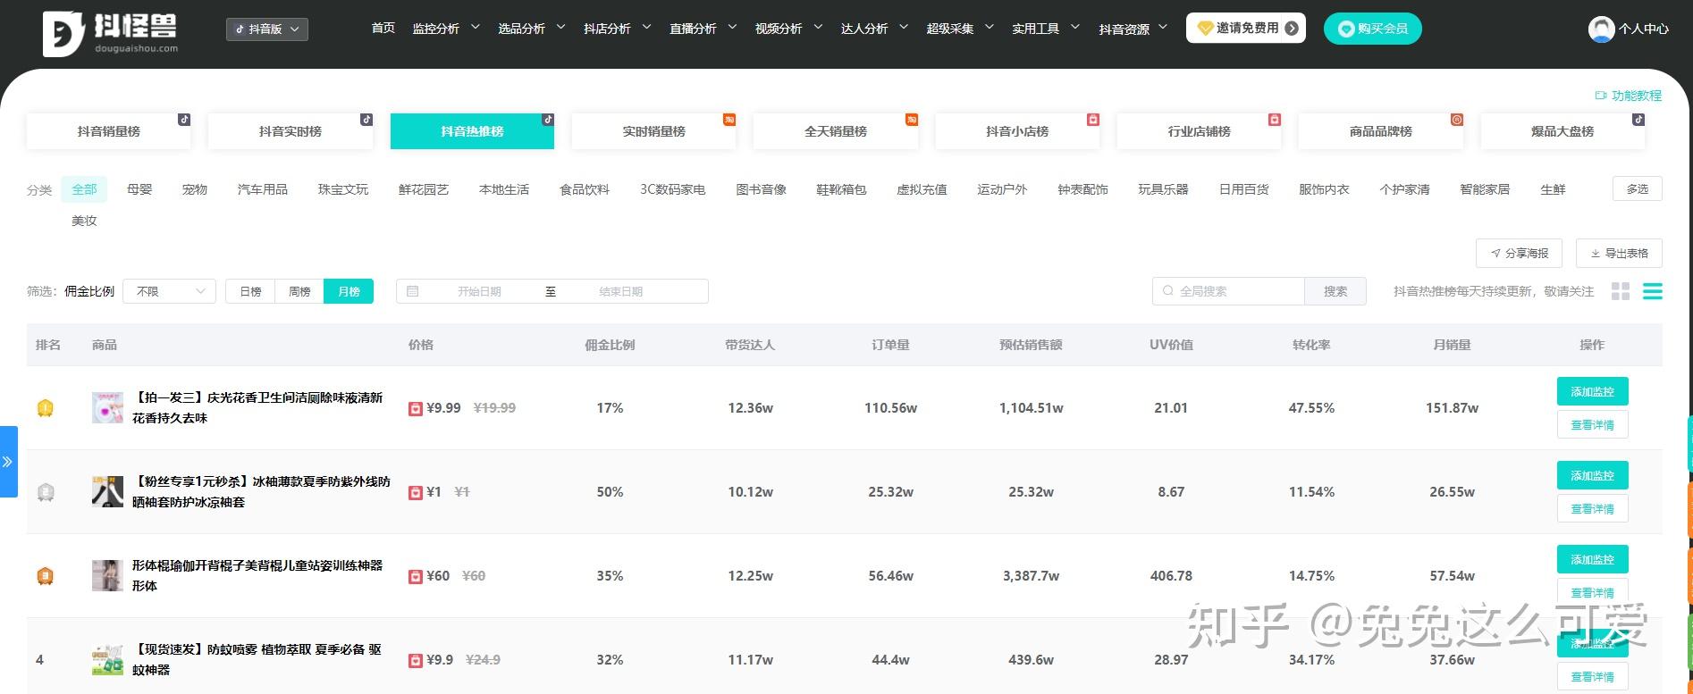
Task: Open the 抖音版 version dropdown
Action: 267,29
